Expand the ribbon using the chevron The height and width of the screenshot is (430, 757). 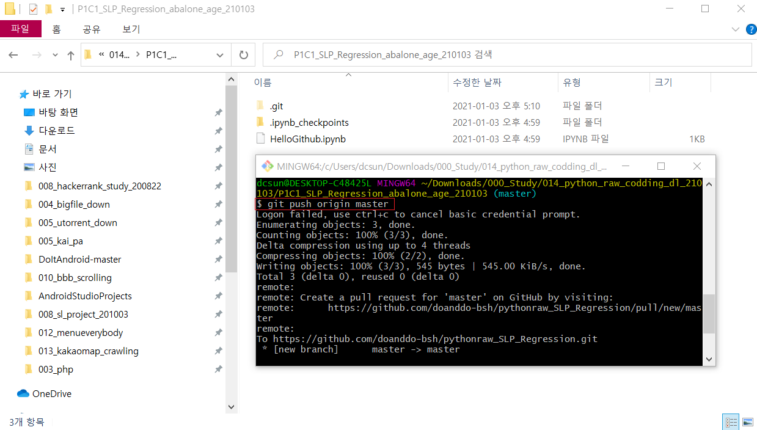(736, 29)
